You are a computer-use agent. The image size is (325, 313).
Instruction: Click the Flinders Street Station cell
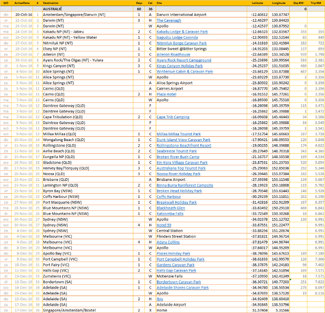click(176, 236)
